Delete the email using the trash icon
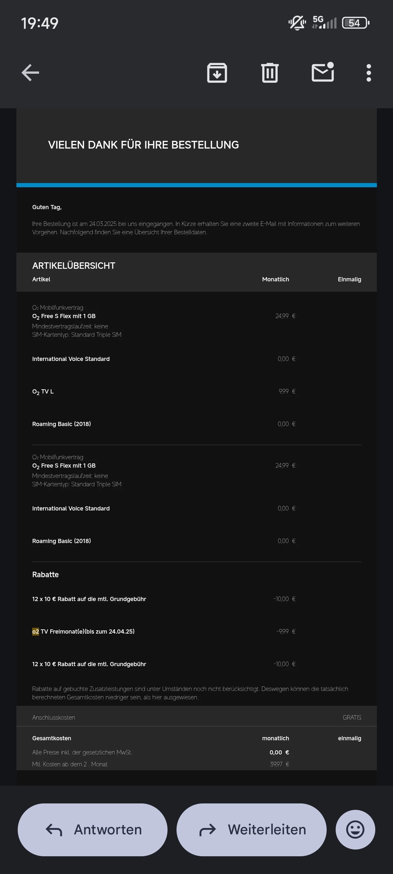 (x=270, y=73)
